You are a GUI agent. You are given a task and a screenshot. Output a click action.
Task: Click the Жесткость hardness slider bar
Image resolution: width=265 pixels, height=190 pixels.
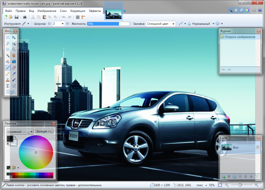coord(108,24)
